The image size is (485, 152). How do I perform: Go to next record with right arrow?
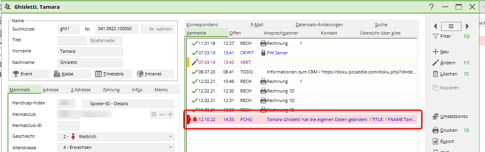point(467,26)
